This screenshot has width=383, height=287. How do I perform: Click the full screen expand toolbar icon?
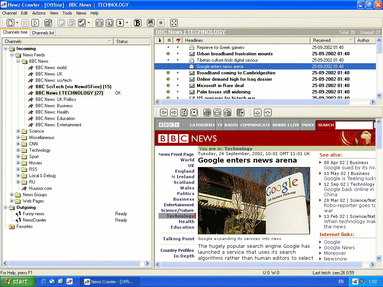[174, 23]
